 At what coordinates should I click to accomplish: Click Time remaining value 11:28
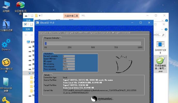(69, 69)
